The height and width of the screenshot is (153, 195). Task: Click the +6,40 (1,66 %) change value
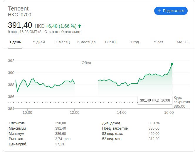pos(61,26)
